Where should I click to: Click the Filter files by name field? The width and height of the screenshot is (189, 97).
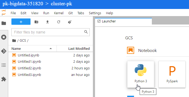point(50,32)
